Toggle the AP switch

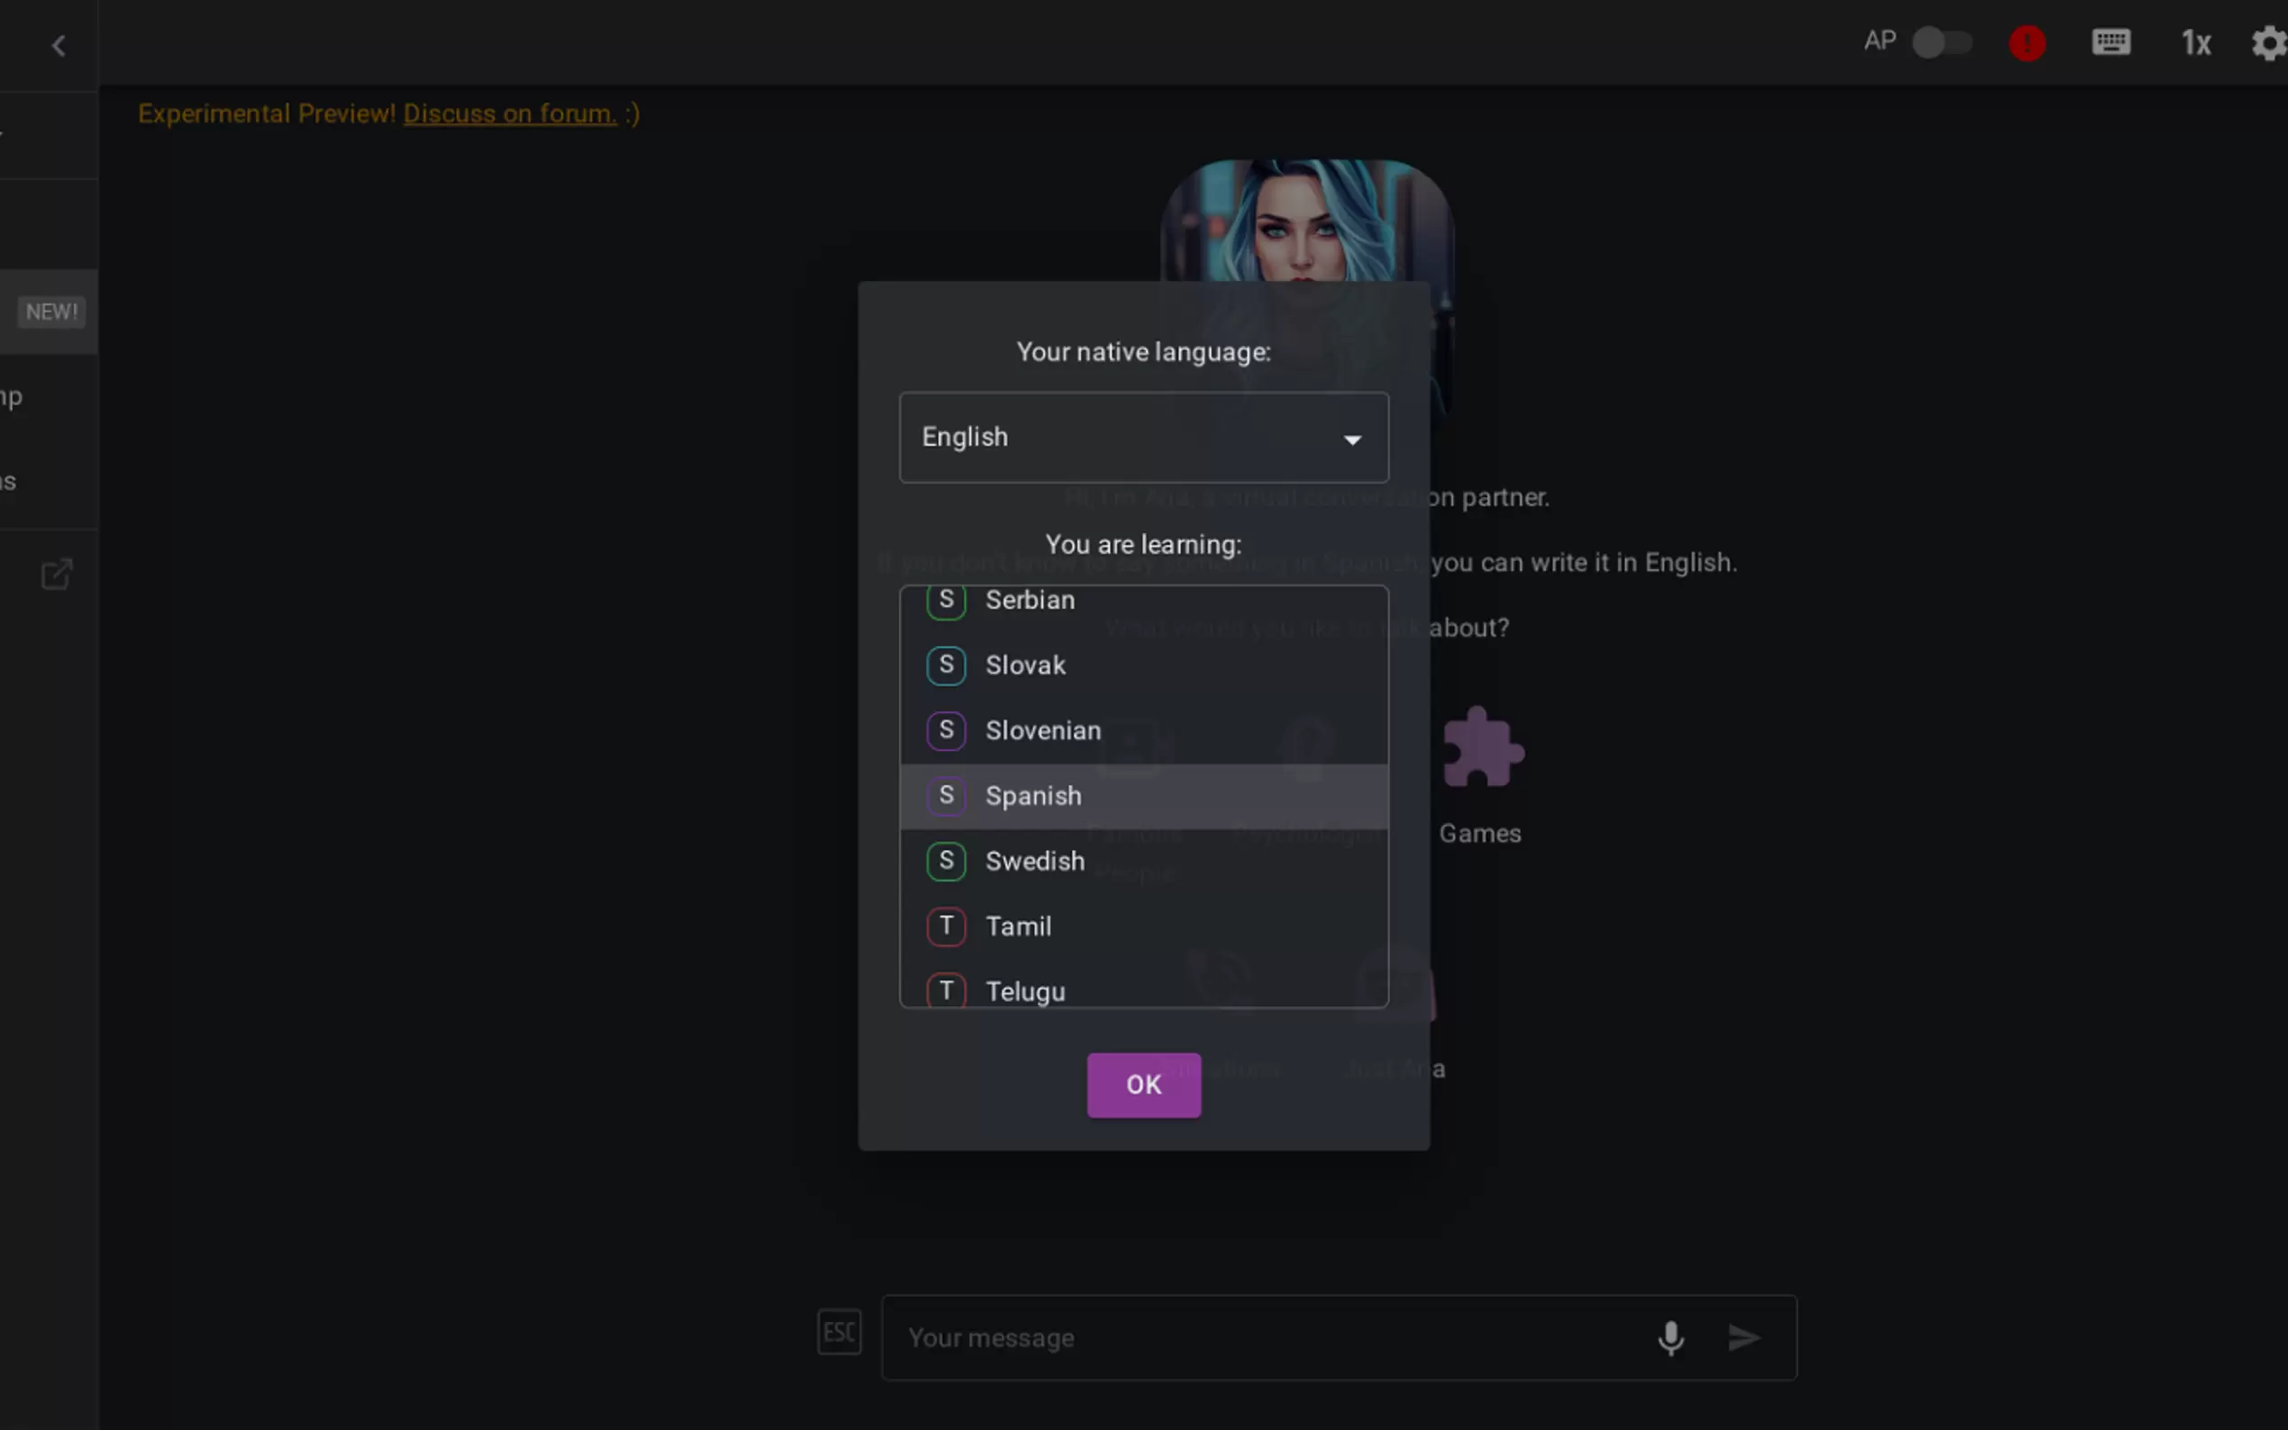click(1941, 42)
